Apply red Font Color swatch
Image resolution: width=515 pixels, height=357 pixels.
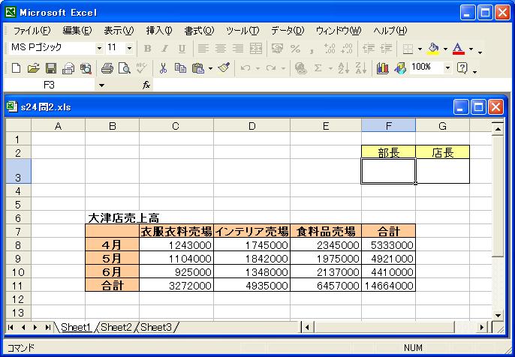[x=459, y=49]
